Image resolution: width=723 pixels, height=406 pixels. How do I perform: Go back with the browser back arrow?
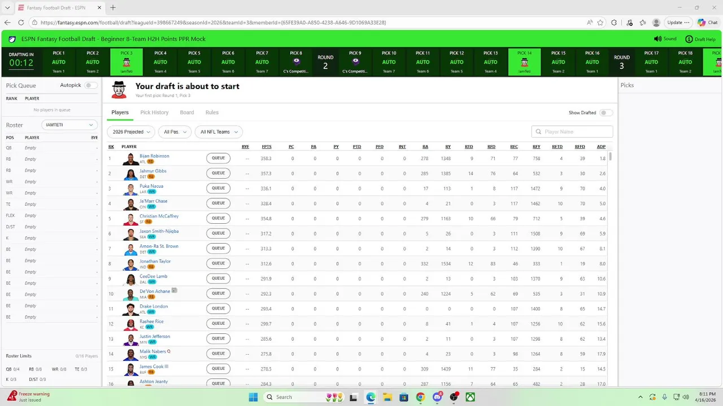7,23
